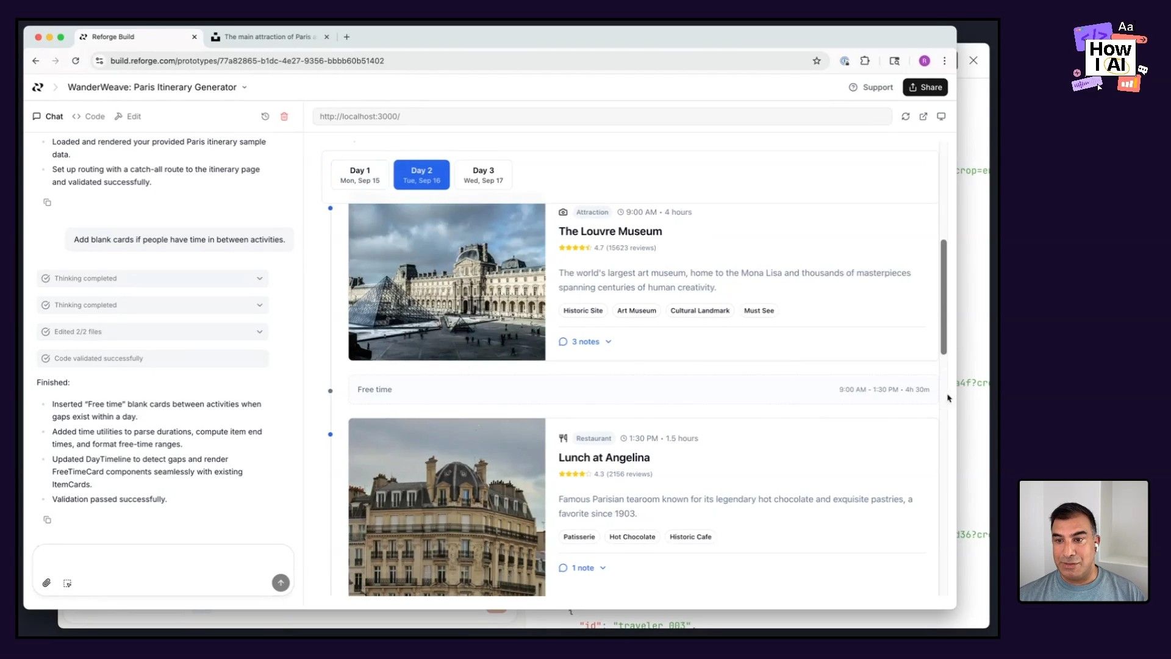
Task: Select the Day 3 tab
Action: pyautogui.click(x=483, y=175)
